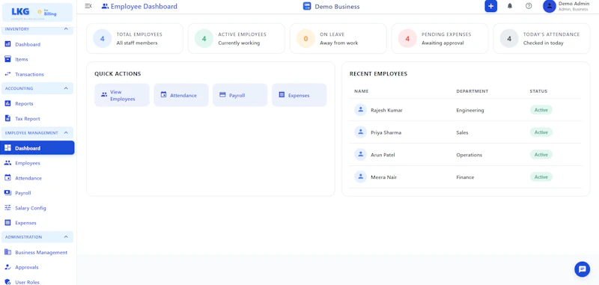Collapse the Administration section chevron
This screenshot has height=285, width=599.
point(66,237)
